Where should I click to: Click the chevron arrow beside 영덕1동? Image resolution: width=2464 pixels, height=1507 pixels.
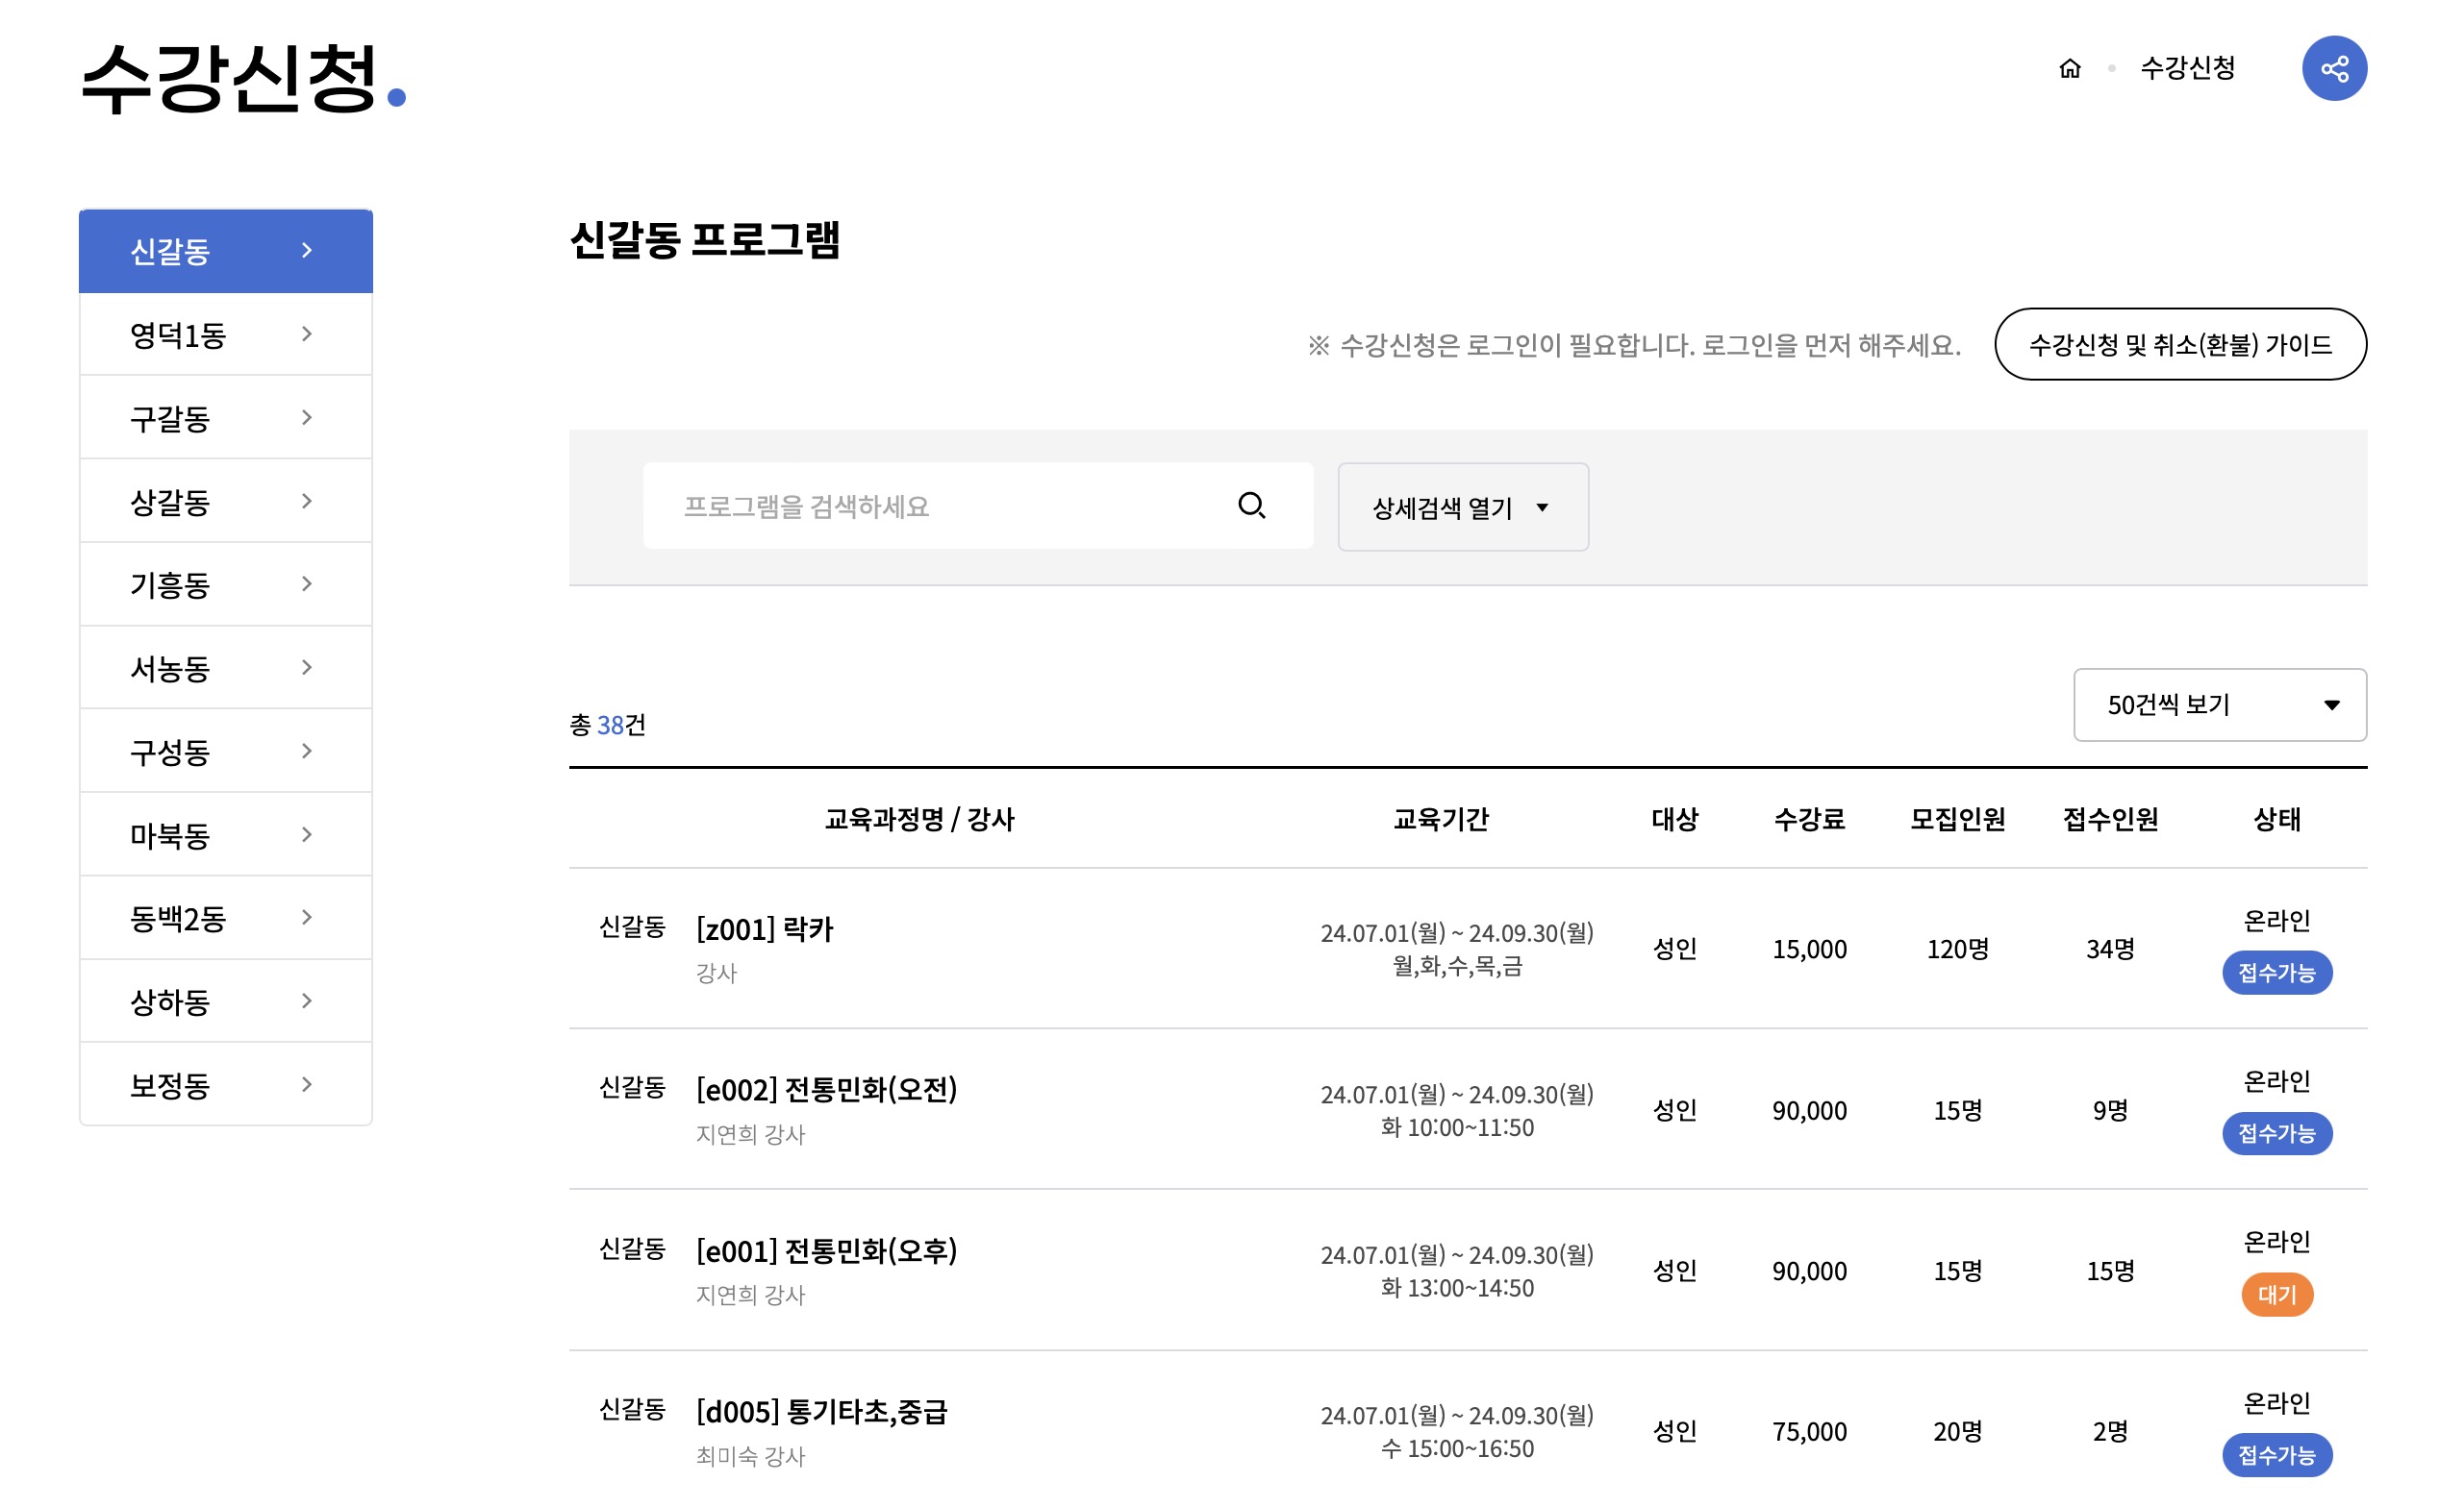tap(307, 334)
